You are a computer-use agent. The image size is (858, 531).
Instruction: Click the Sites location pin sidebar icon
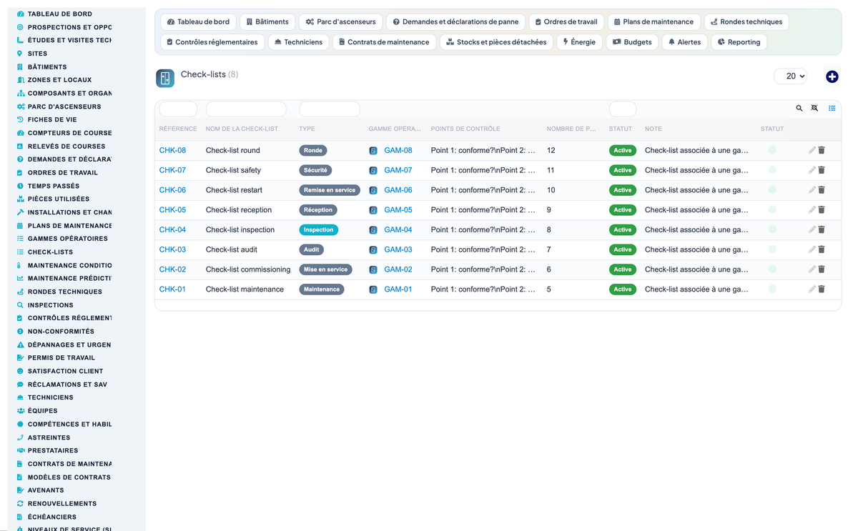[20, 54]
